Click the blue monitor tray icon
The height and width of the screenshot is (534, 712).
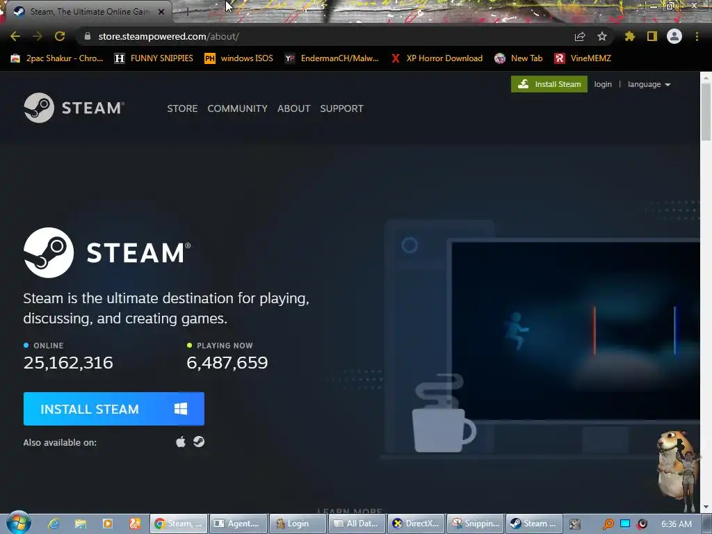tap(625, 524)
